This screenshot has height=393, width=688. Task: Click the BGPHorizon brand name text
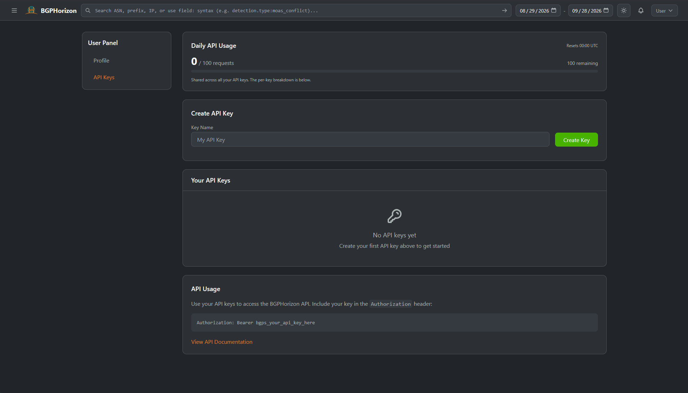click(x=59, y=10)
